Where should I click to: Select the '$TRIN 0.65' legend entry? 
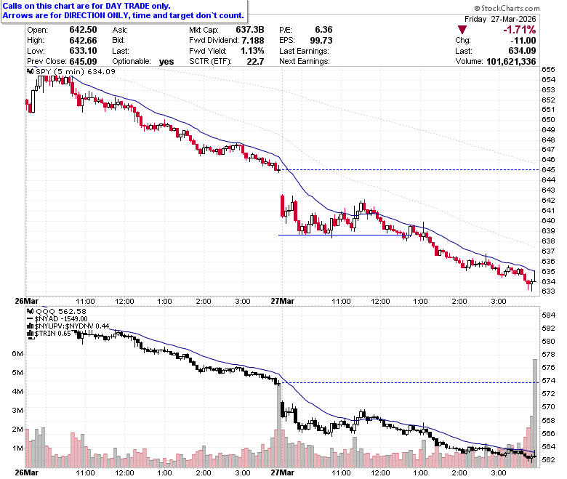point(53,334)
